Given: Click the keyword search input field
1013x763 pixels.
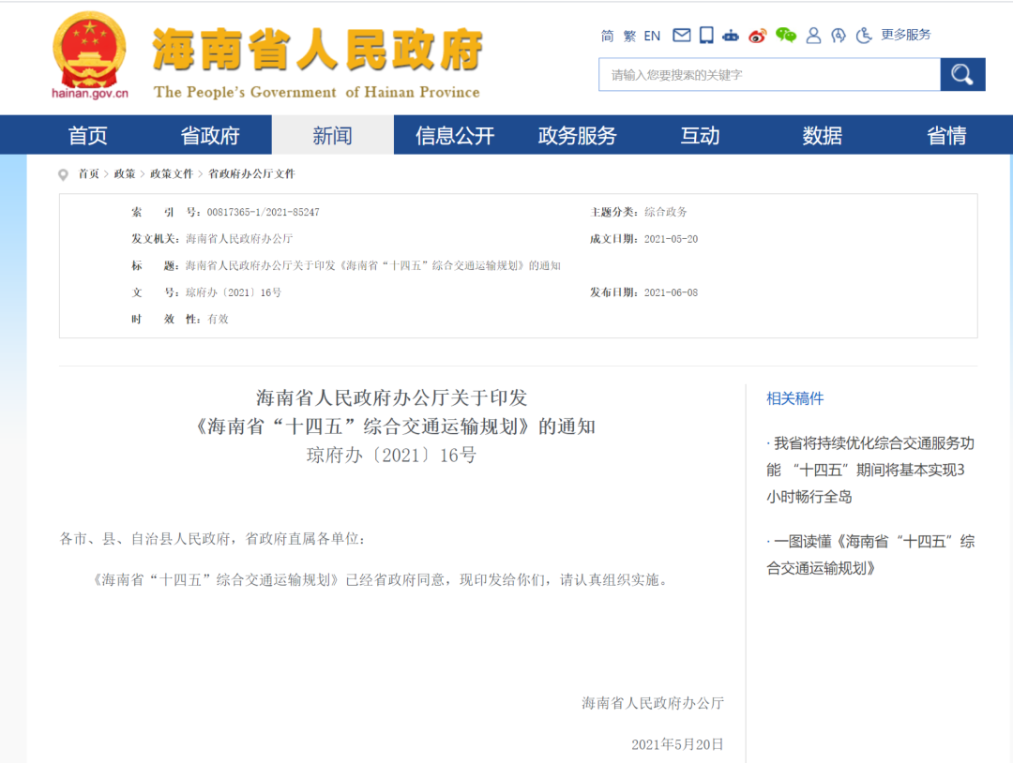Looking at the screenshot, I should [x=769, y=75].
